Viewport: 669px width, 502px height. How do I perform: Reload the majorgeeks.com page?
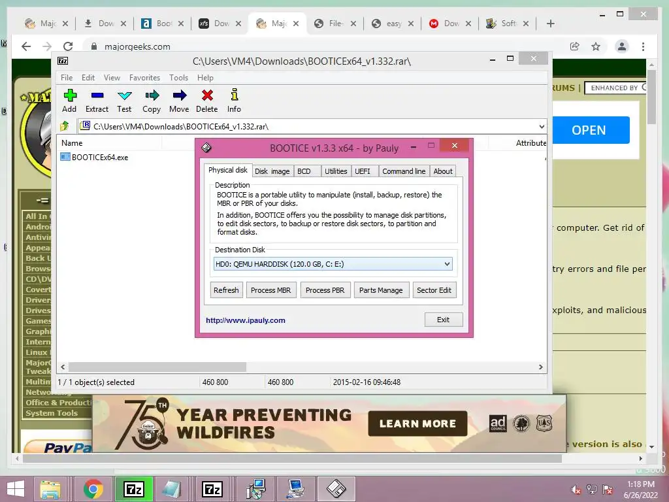coord(68,46)
